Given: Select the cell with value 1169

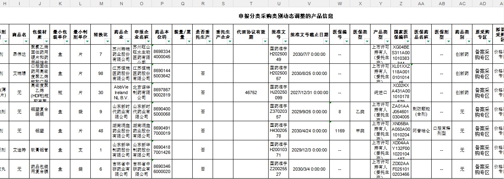Looking at the screenshot, I should pyautogui.click(x=340, y=131).
